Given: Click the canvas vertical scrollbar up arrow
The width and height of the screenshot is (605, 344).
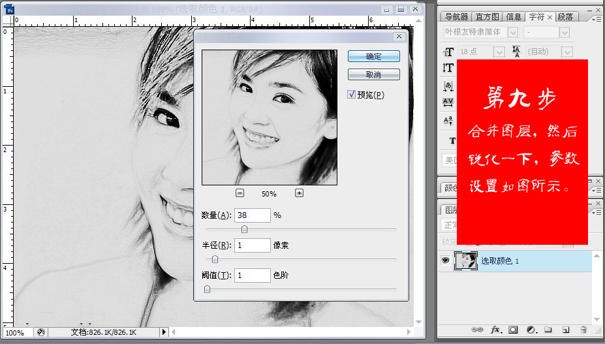Looking at the screenshot, I should tap(418, 20).
